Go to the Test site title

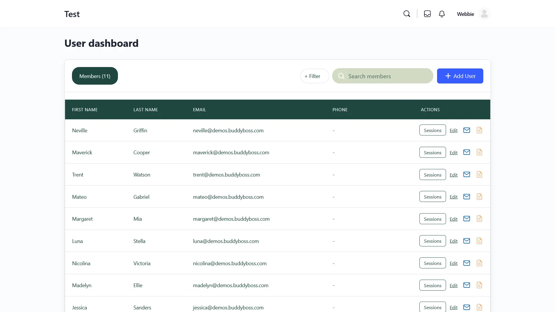72,14
